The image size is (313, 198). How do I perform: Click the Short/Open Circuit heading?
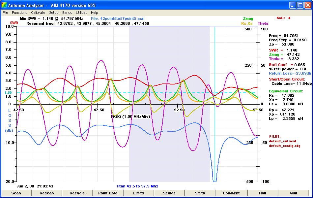pos(287,79)
